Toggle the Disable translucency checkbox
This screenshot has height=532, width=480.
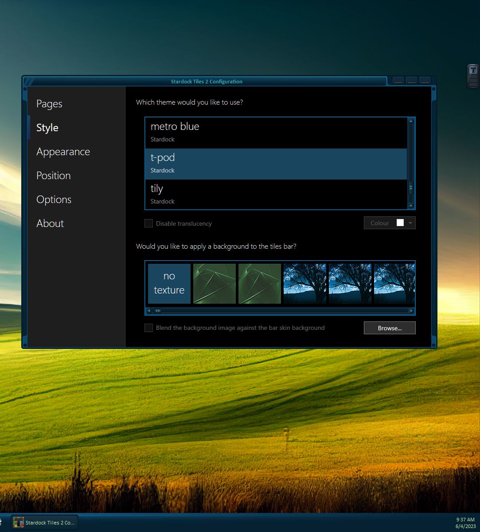[149, 223]
